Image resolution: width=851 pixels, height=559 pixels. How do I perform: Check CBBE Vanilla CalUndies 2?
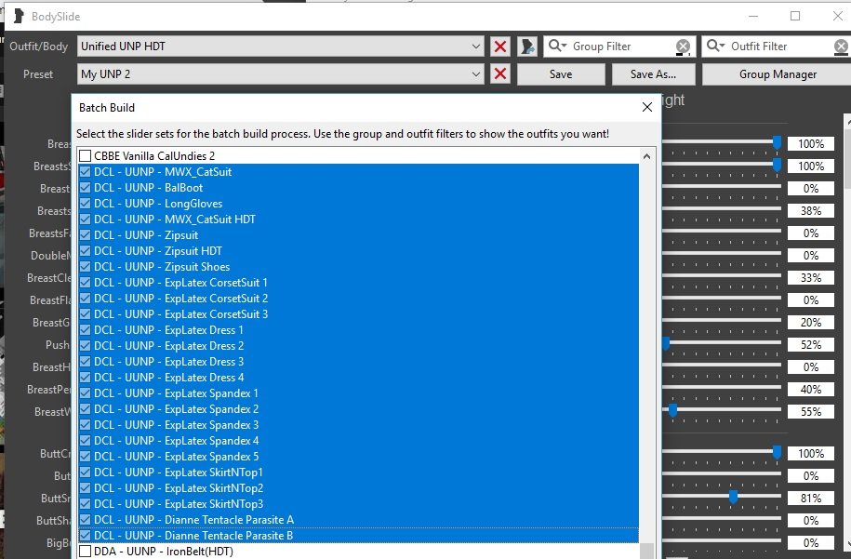click(86, 155)
